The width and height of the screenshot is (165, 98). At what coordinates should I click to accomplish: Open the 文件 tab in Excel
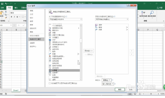tap(2, 8)
